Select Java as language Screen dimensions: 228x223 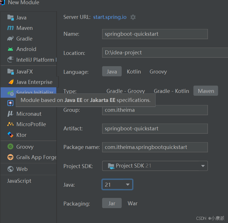112,71
